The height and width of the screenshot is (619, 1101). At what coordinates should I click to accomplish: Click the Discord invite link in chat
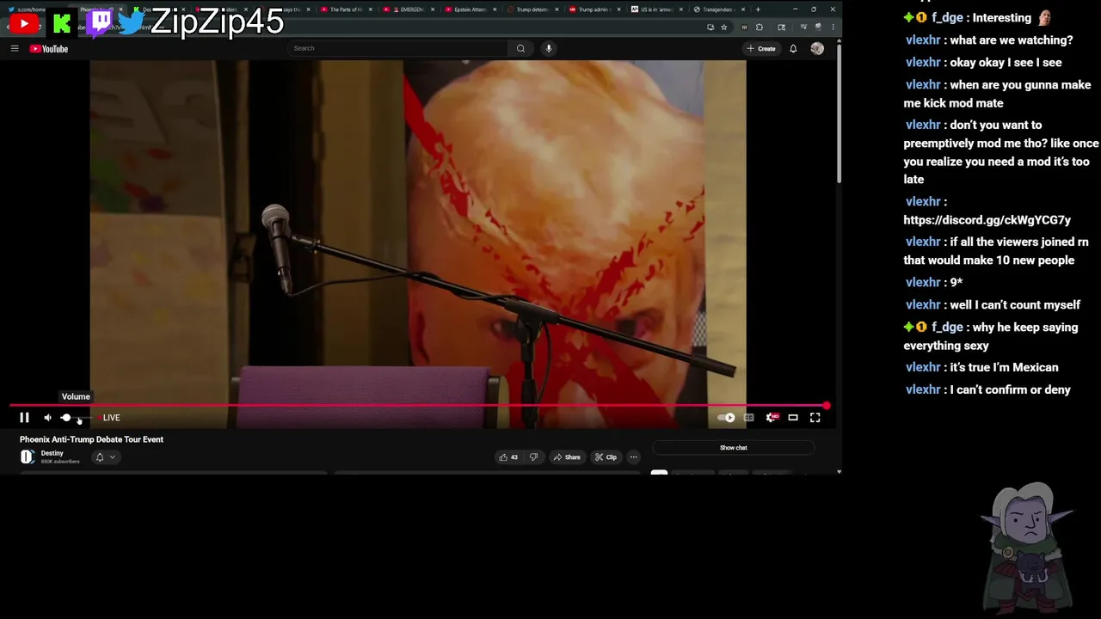click(x=987, y=220)
